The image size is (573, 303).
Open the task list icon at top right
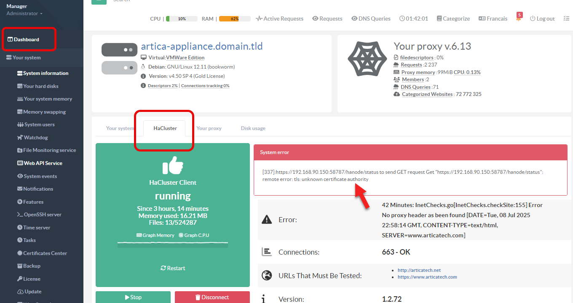pos(566,19)
